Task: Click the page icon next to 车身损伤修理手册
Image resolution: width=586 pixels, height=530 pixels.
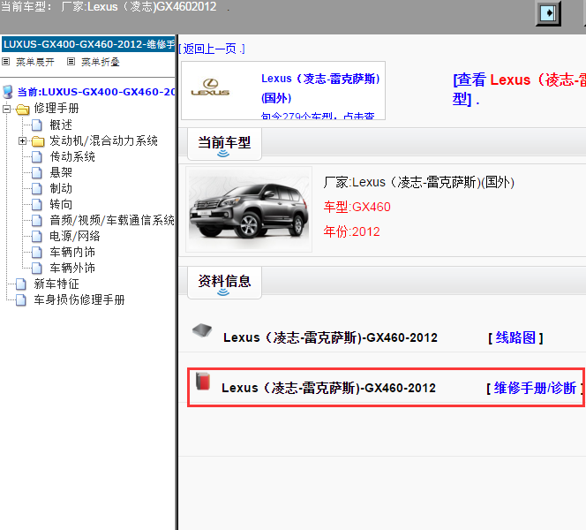Action: tap(21, 300)
